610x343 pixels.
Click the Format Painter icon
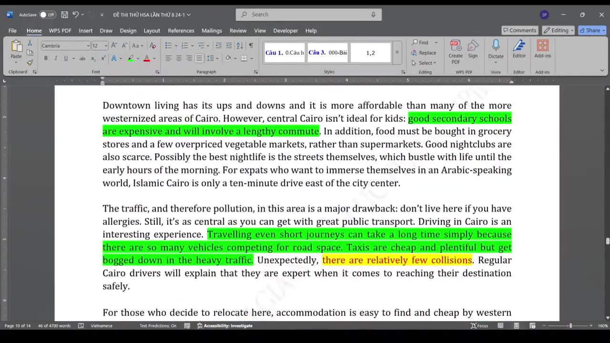(30, 62)
